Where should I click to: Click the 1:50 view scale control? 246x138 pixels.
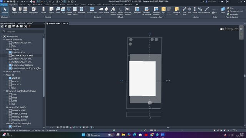[x=51, y=128]
